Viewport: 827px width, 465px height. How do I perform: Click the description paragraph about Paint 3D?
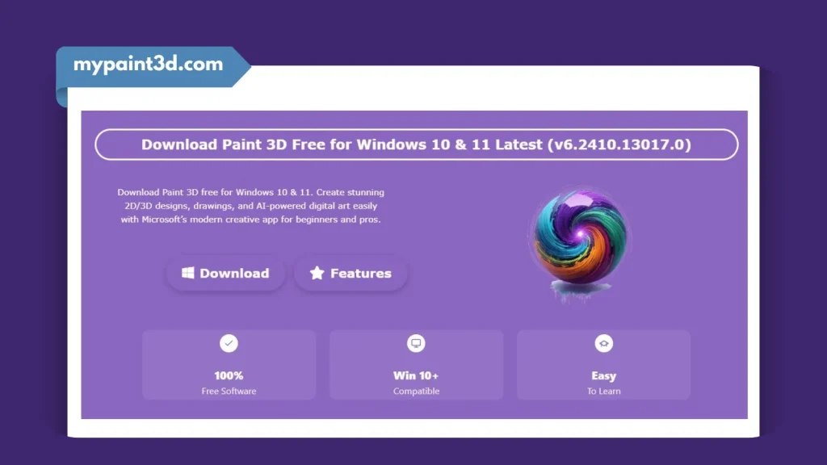250,206
